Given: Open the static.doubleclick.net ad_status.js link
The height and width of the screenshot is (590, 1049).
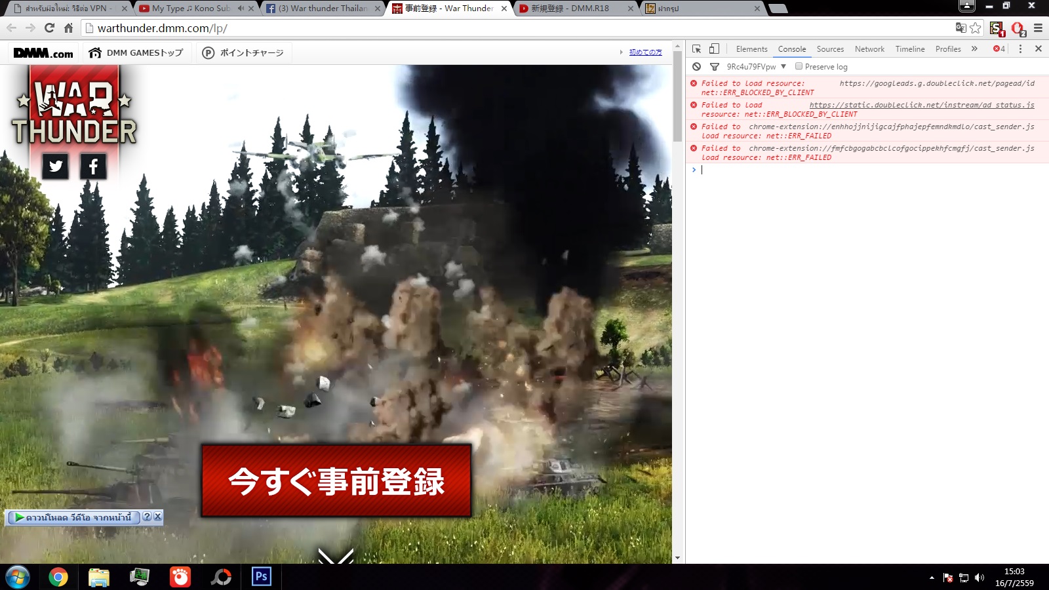Looking at the screenshot, I should [x=922, y=105].
